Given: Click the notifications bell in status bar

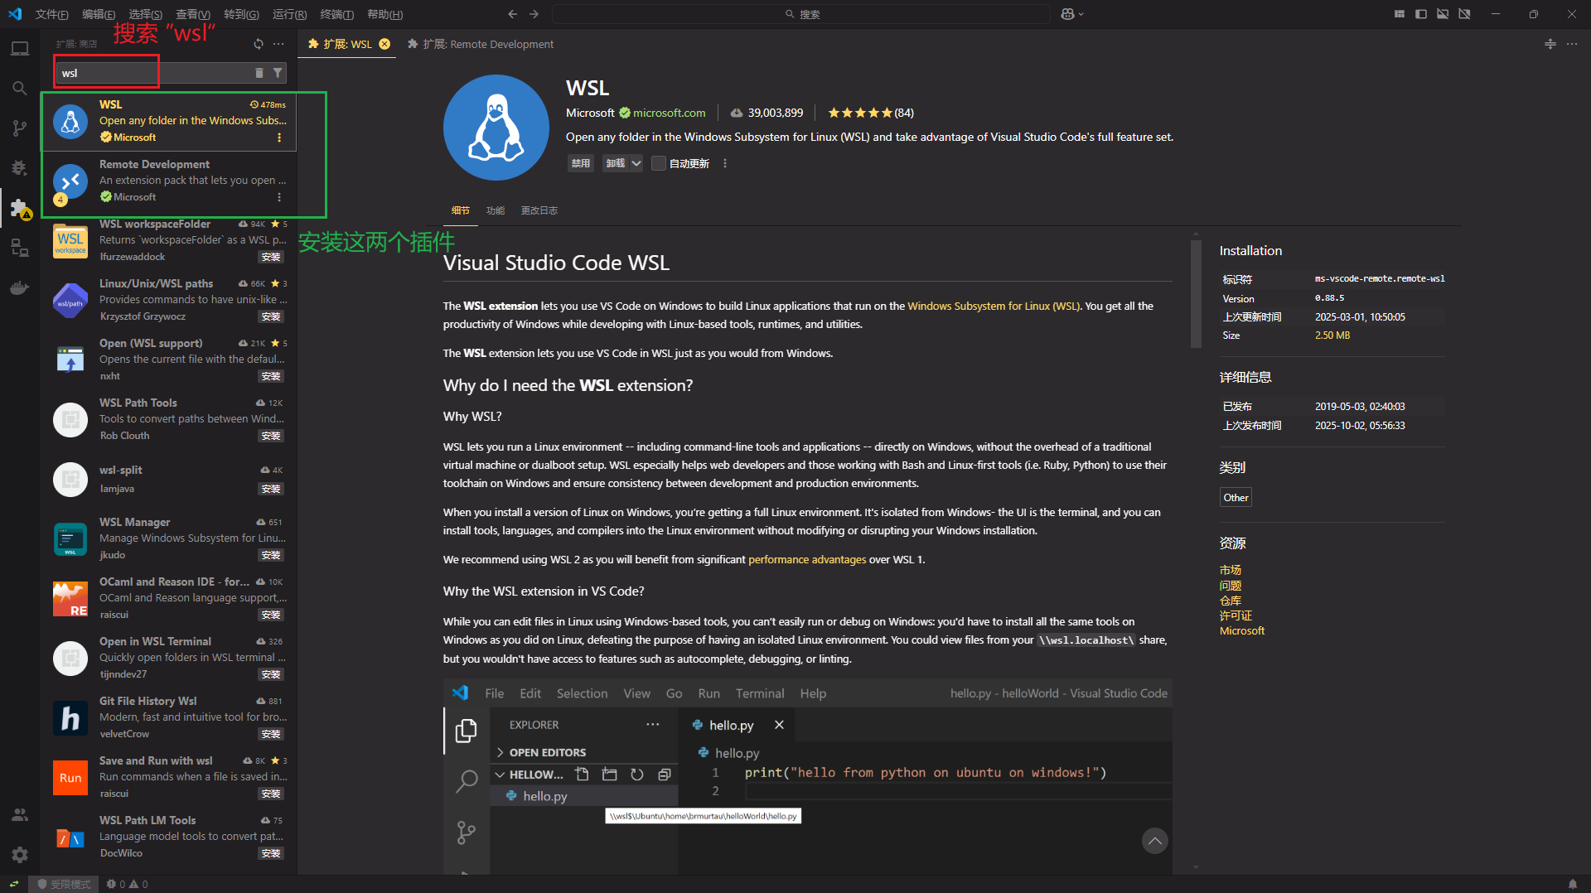Looking at the screenshot, I should tap(1573, 884).
